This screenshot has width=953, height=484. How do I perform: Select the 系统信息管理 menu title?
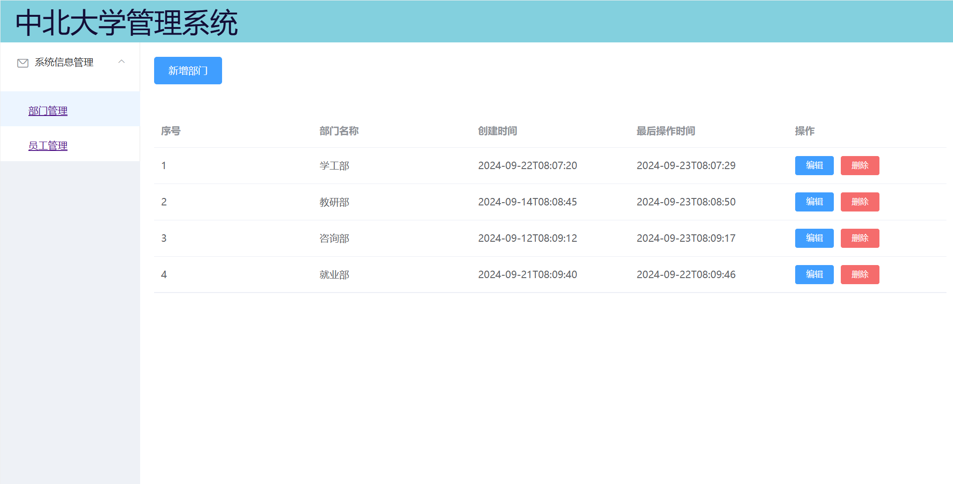pyautogui.click(x=64, y=62)
